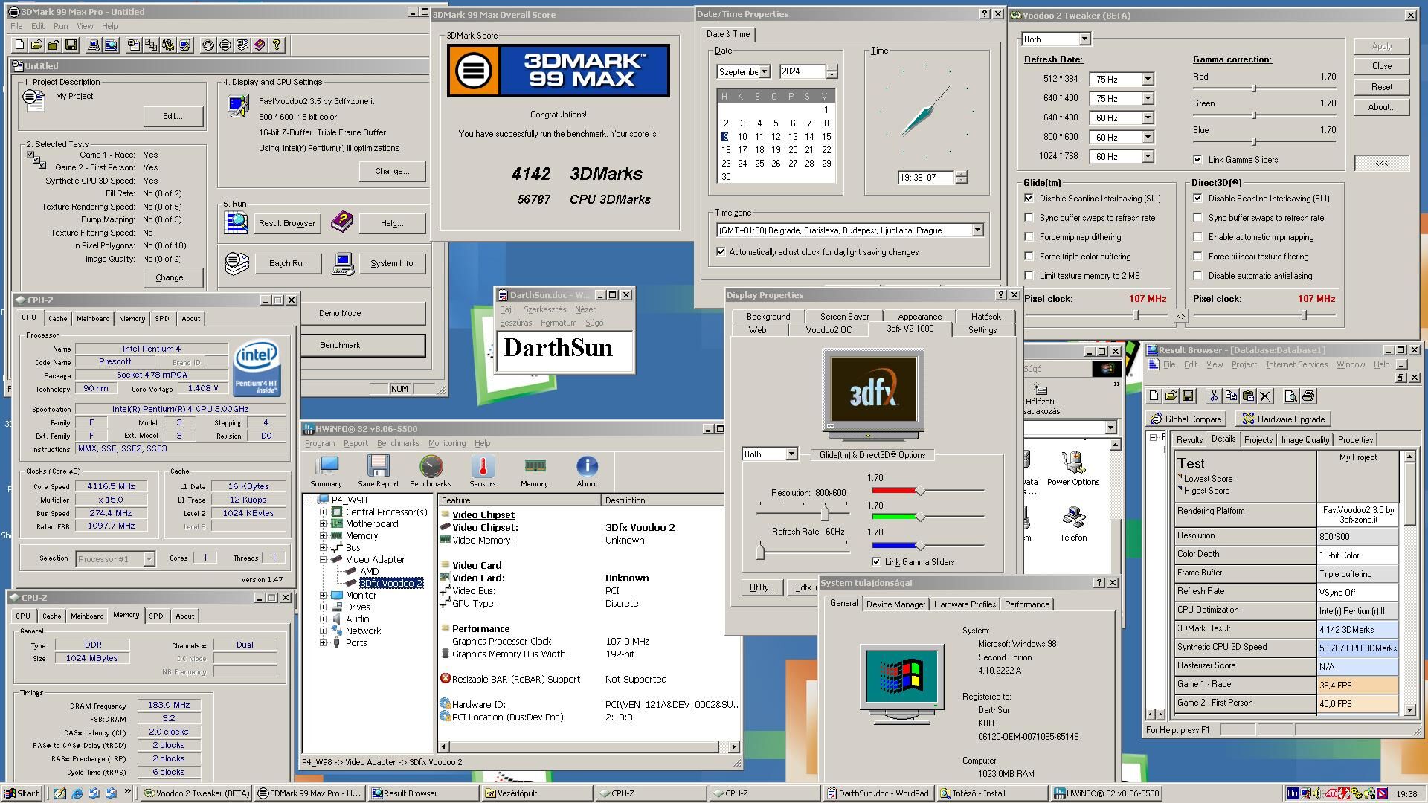Enable Glide Sync buffer swaps to refresh rate
The width and height of the screenshot is (1428, 803).
click(x=1029, y=218)
